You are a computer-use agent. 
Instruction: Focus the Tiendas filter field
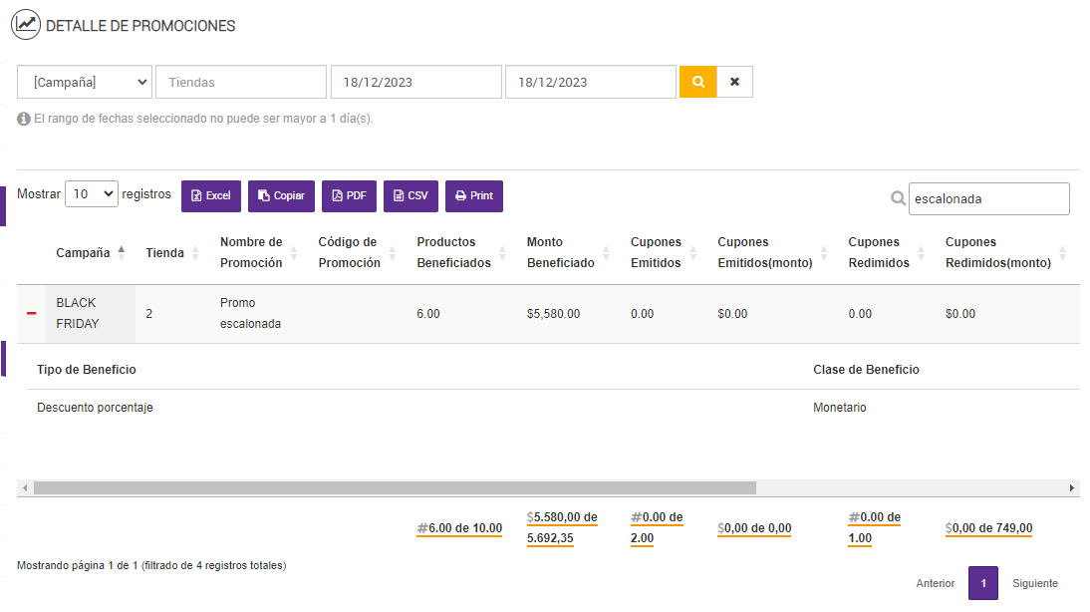241,82
